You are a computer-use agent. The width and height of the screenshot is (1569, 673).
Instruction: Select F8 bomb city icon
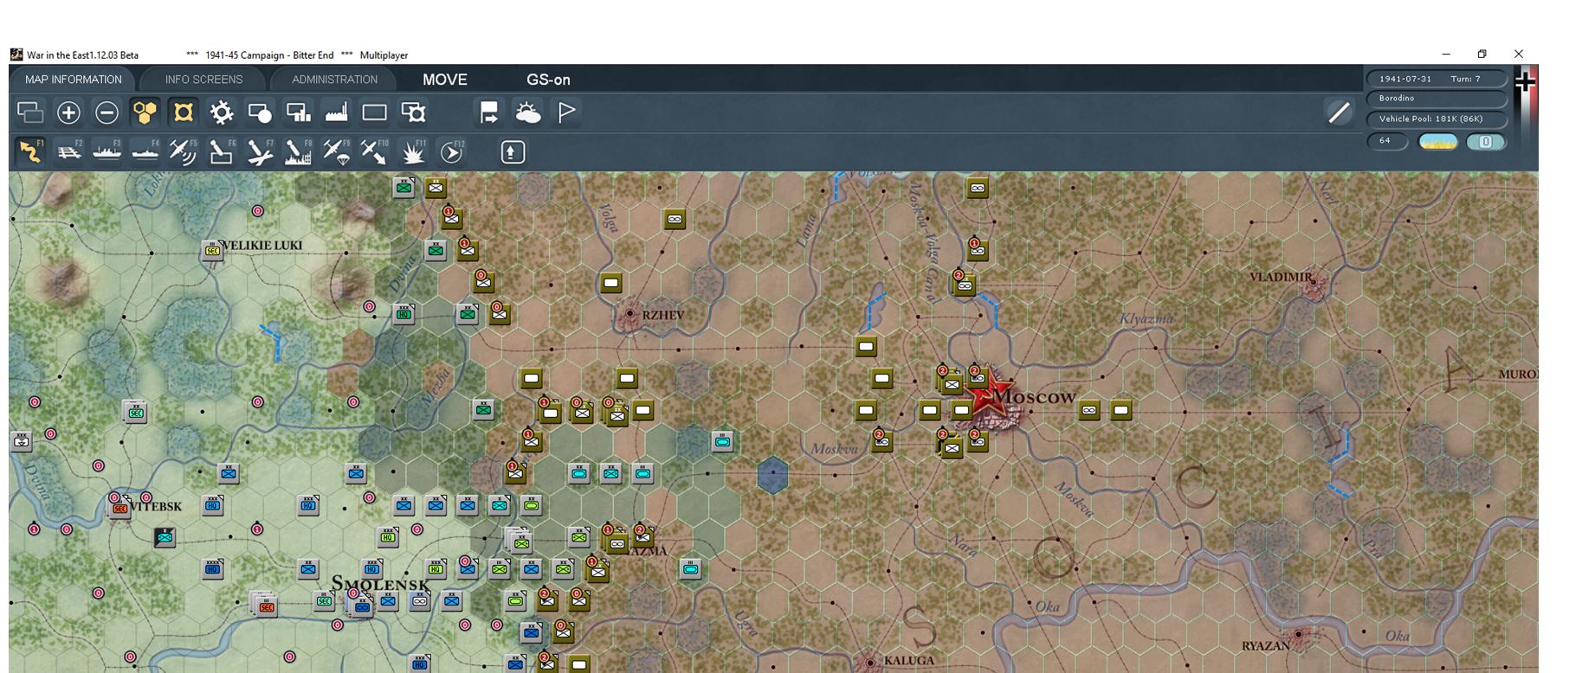(298, 152)
